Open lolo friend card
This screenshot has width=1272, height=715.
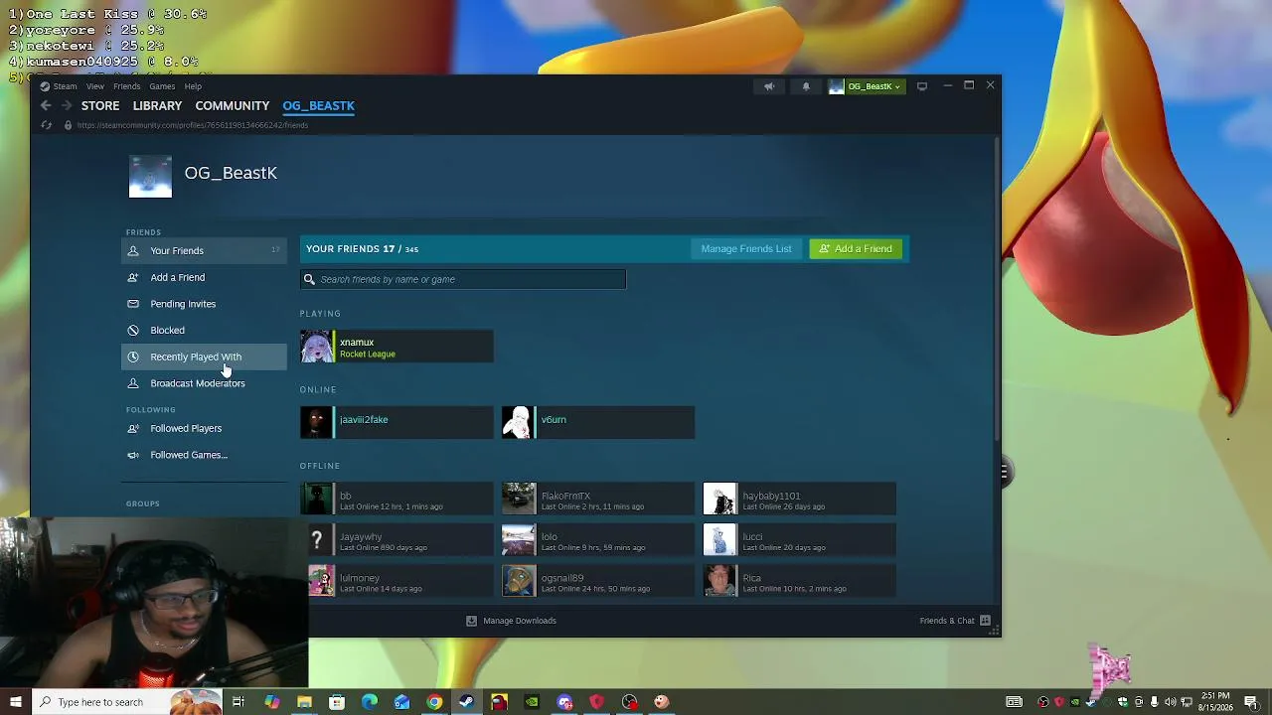click(598, 540)
